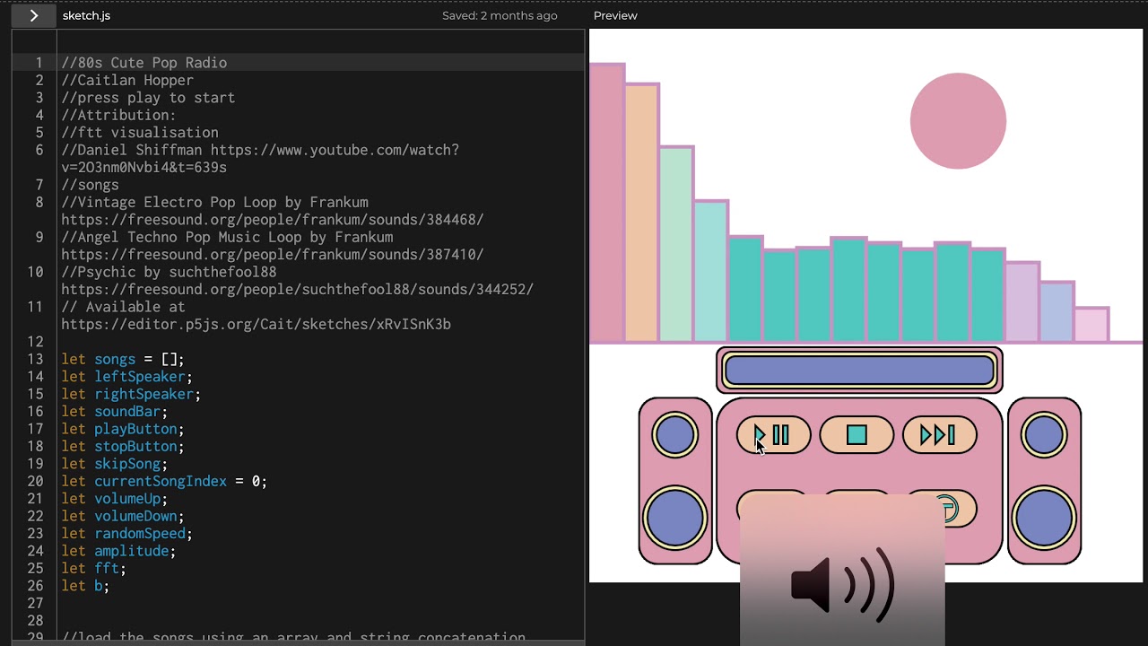
Task: Click line number 12 in the gutter
Action: point(35,342)
